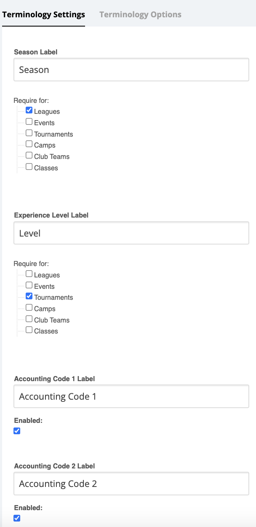The image size is (256, 527).
Task: Switch to the Terminology Options tab
Action: click(140, 14)
